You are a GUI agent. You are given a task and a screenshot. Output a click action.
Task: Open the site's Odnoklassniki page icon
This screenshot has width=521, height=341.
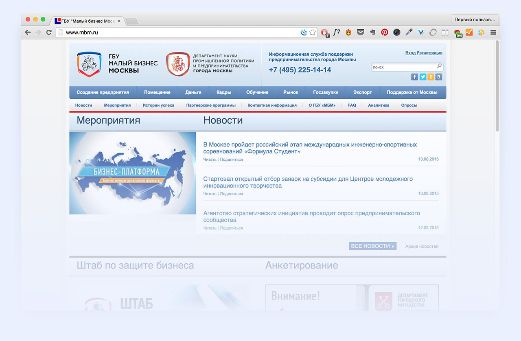pos(431,77)
